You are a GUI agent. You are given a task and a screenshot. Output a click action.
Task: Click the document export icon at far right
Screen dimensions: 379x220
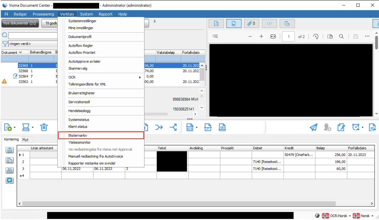[x=372, y=127]
